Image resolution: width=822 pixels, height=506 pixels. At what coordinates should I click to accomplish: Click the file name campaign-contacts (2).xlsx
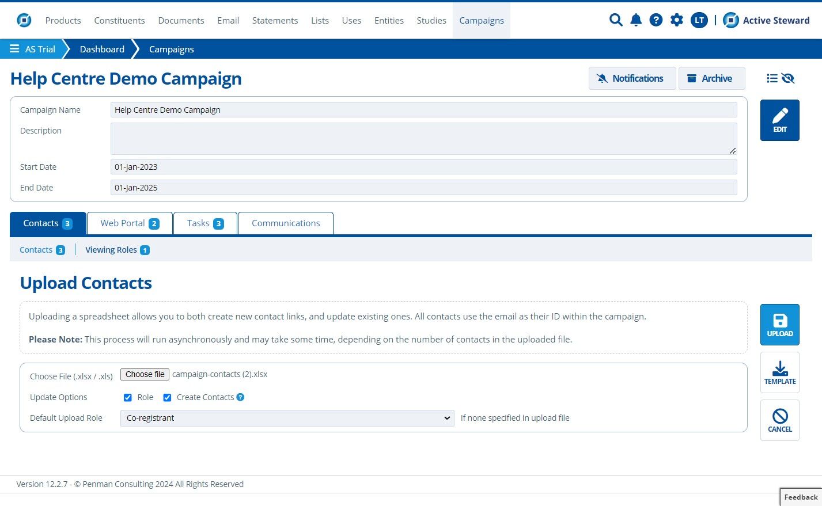[x=220, y=374]
